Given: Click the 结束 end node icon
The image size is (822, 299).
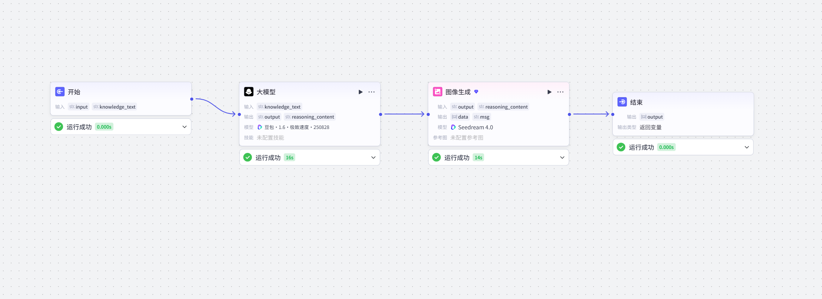Looking at the screenshot, I should click(x=622, y=102).
